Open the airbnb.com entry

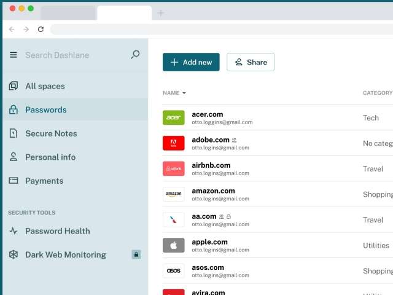point(278,169)
